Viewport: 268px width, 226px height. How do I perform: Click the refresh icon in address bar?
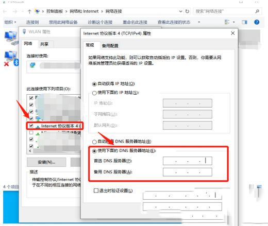[187, 11]
